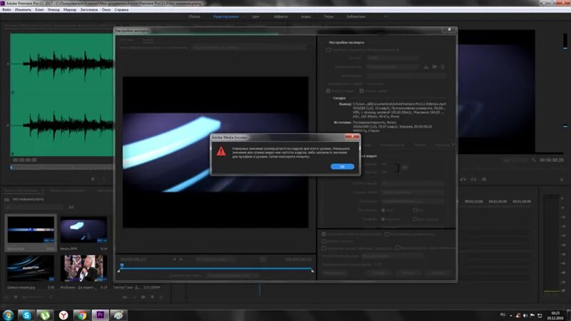
Task: Open Google Chrome from the taskbar
Action: point(81,315)
